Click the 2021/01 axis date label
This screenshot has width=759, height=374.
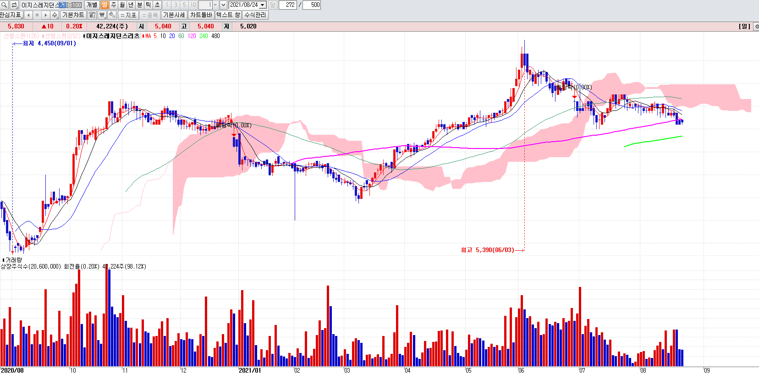tap(250, 370)
